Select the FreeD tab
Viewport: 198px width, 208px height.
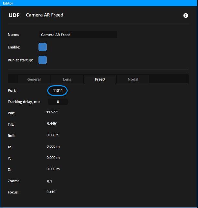click(x=100, y=79)
